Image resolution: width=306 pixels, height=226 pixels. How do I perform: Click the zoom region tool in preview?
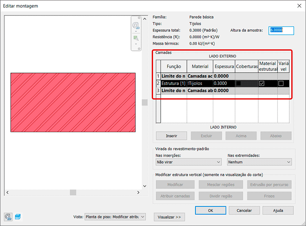pyautogui.click(x=136, y=38)
